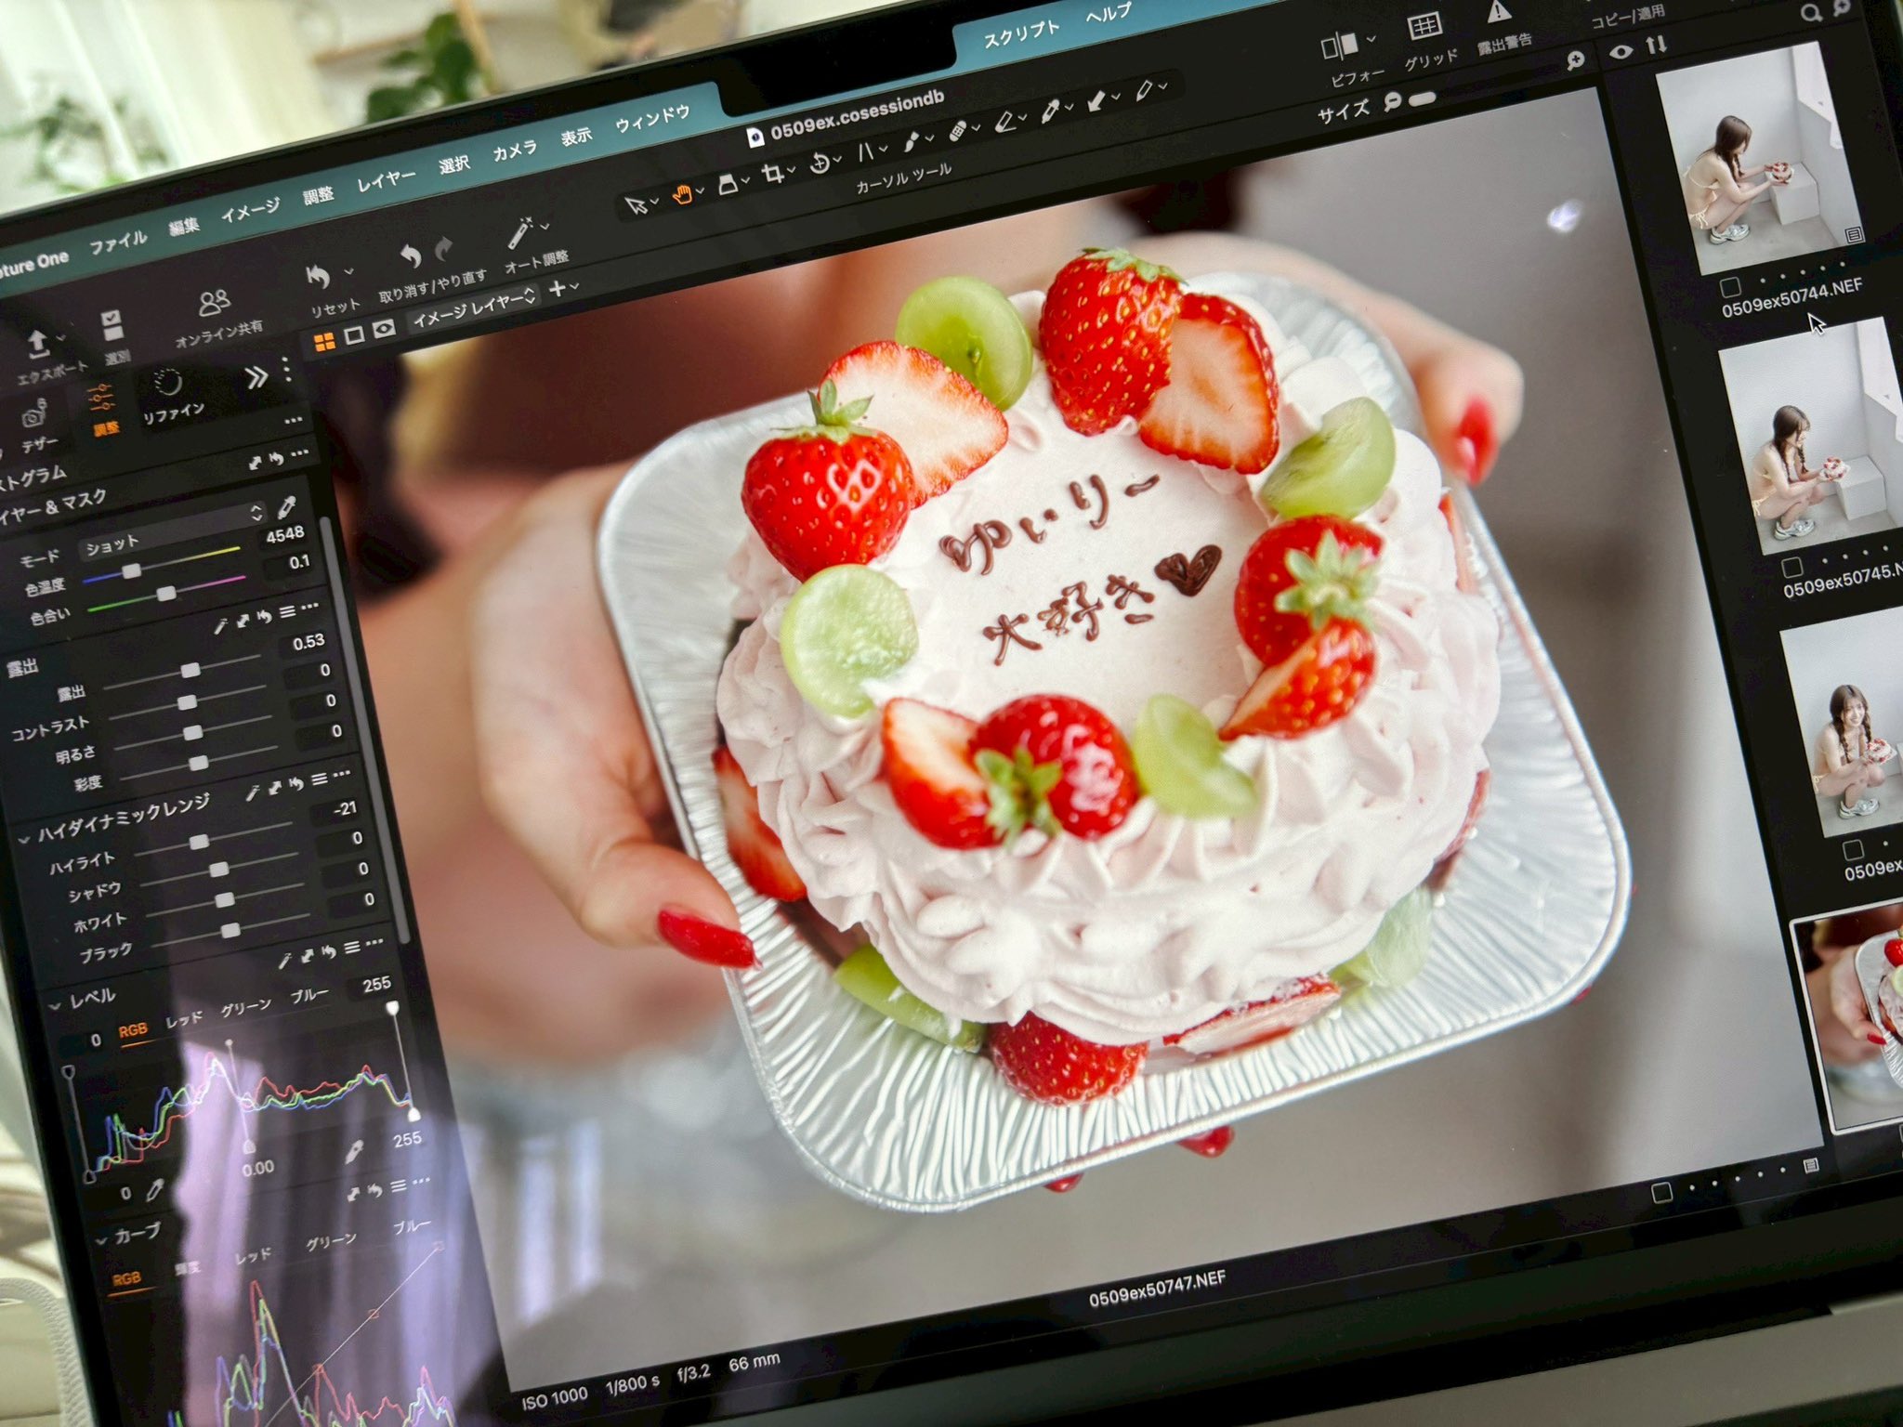
Task: Tick the checkbox under the third thumbnail
Action: (1853, 849)
